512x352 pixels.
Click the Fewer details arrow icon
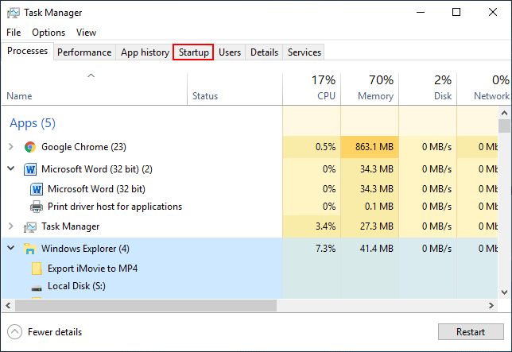coord(15,332)
